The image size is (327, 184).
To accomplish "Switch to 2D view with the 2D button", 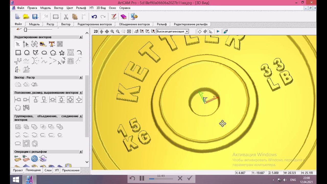I will 96,31.
